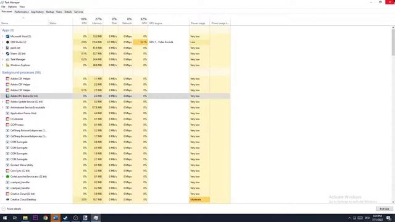Sort by the Network column header
The width and height of the screenshot is (395, 222).
125,21
